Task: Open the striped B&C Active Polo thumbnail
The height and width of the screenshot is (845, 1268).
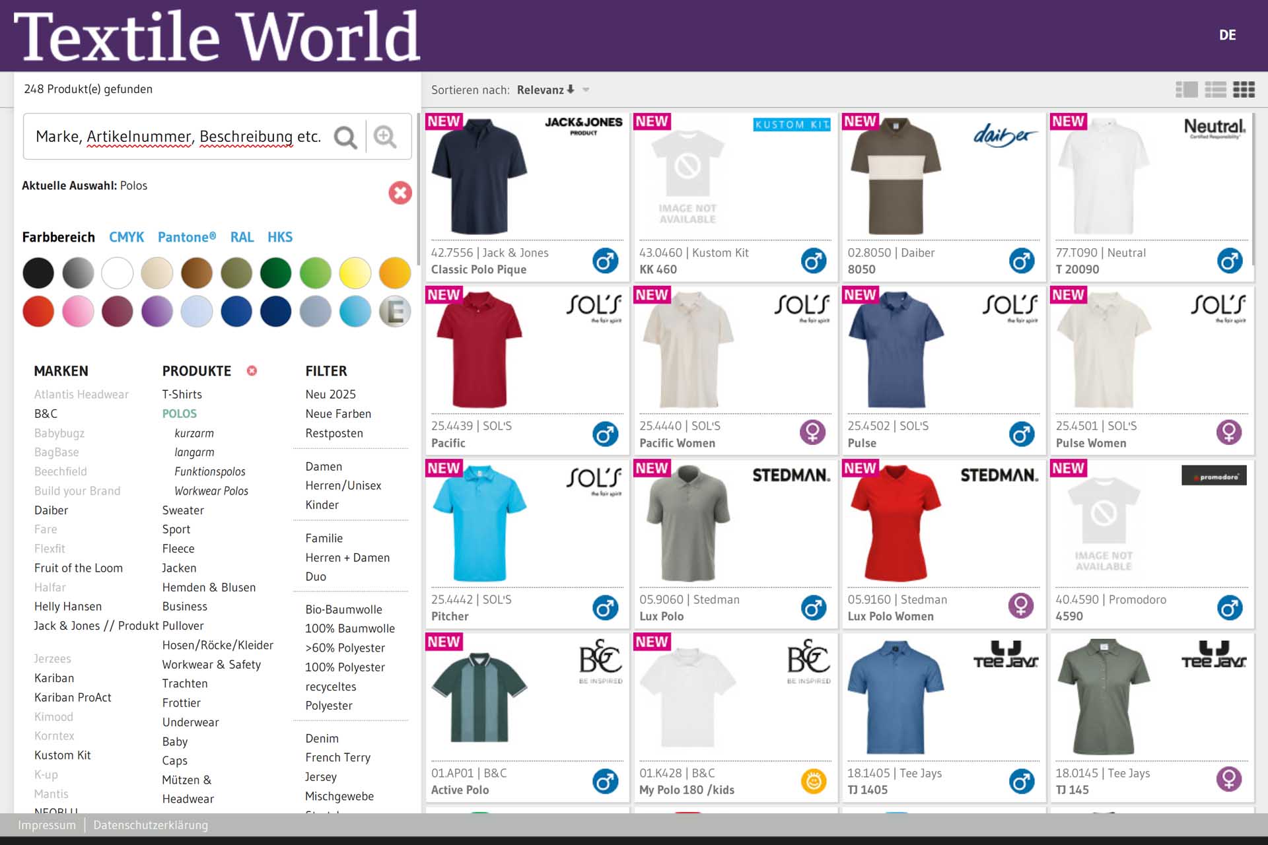Action: (479, 696)
